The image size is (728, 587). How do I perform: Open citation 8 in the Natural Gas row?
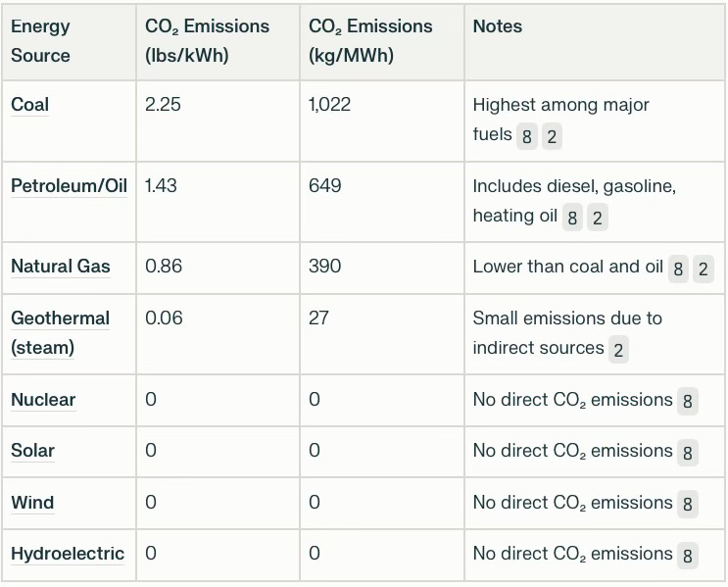coord(678,269)
